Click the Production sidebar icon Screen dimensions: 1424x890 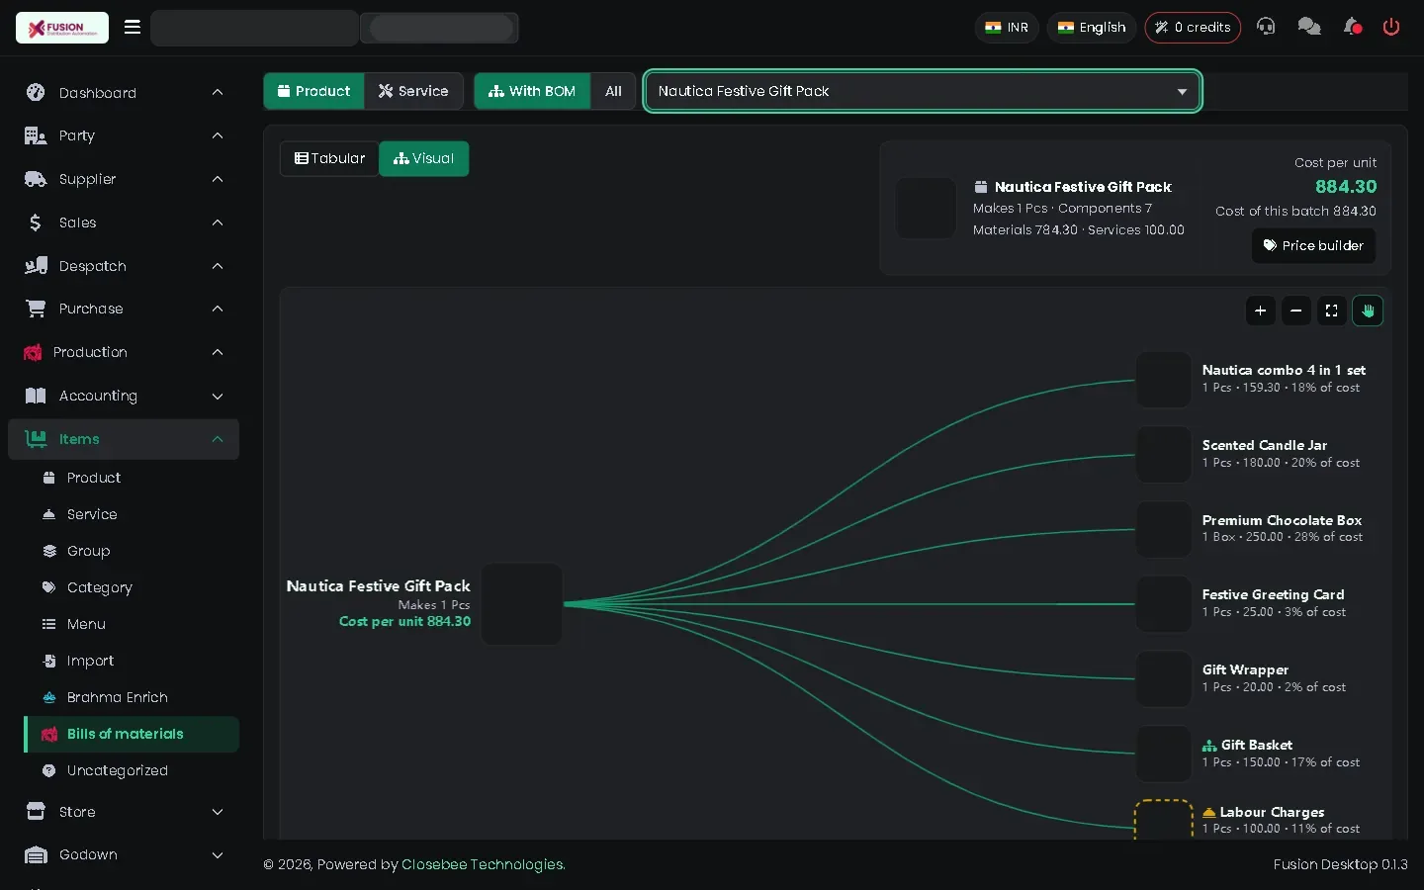33,352
